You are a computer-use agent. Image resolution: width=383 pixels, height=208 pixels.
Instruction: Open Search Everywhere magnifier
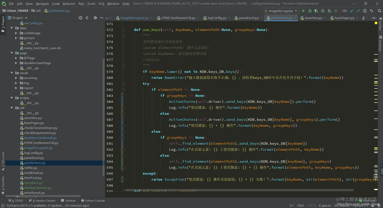[379, 11]
